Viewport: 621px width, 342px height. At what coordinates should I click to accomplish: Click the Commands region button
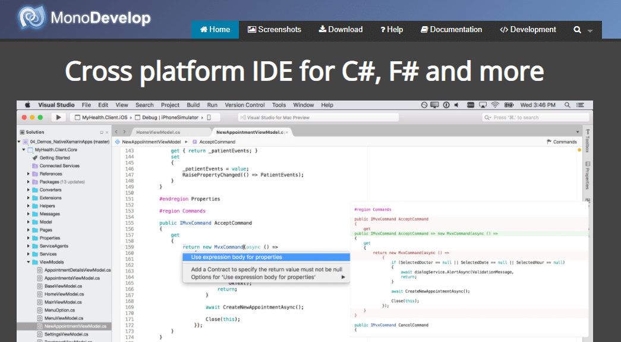pyautogui.click(x=562, y=142)
